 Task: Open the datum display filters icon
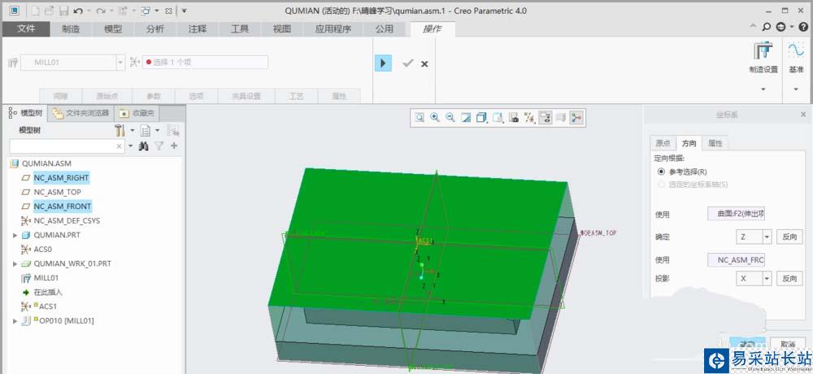(529, 118)
